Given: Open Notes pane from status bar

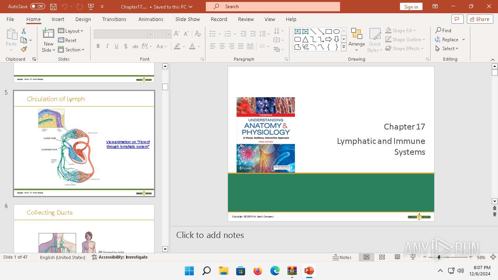Looking at the screenshot, I should coord(342,257).
